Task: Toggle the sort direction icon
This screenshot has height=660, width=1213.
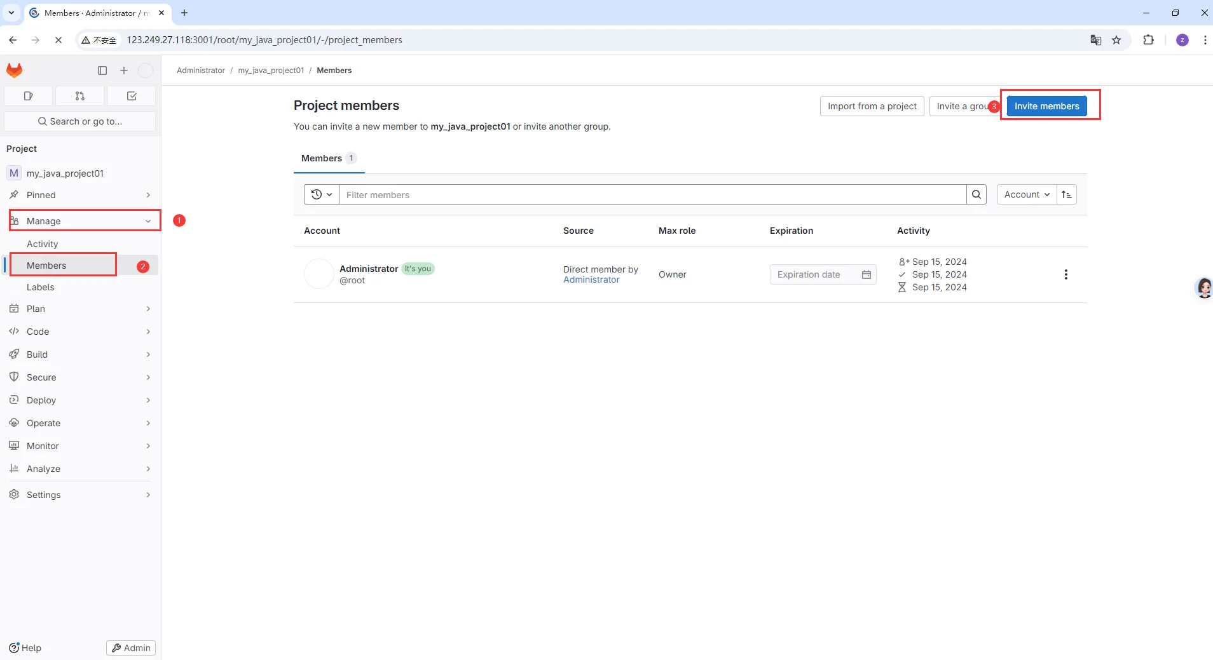Action: pyautogui.click(x=1067, y=194)
